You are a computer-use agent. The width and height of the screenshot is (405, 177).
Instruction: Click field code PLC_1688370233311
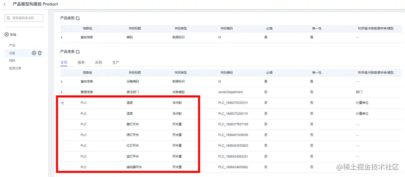(x=233, y=103)
